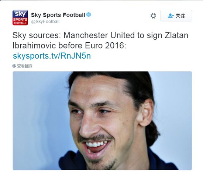Open the gear settings icon
This screenshot has width=203, height=172.
pos(153,16)
